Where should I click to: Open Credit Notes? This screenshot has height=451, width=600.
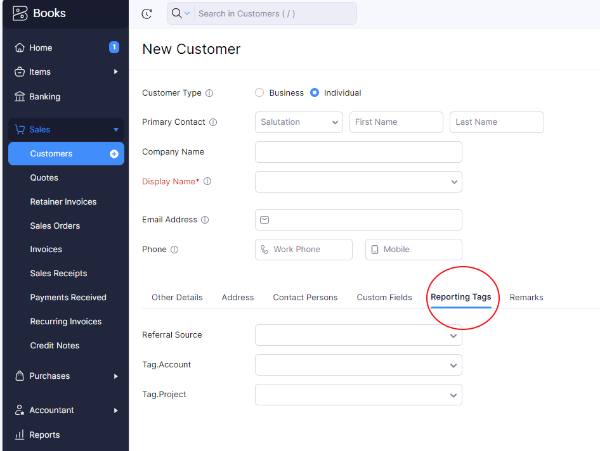55,345
